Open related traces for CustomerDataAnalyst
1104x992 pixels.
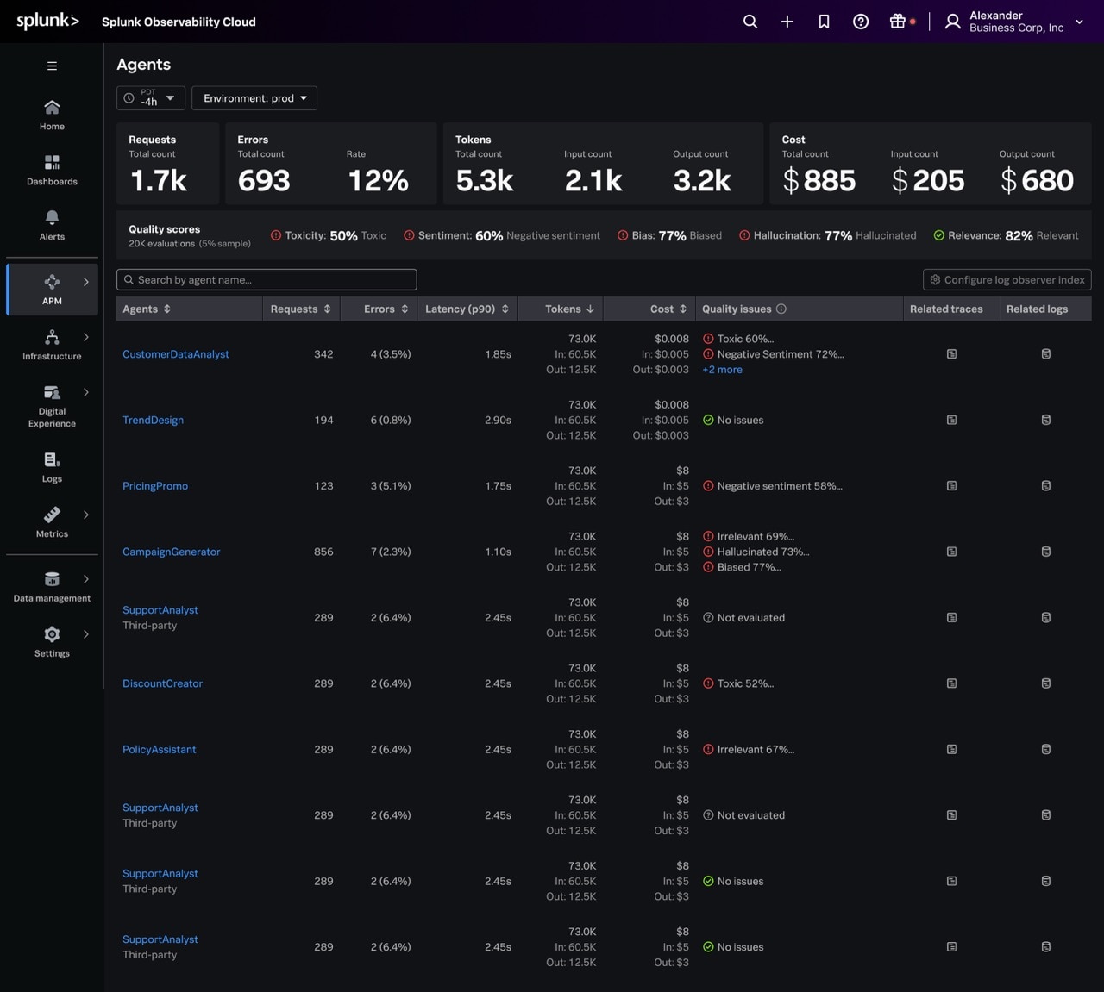(951, 354)
